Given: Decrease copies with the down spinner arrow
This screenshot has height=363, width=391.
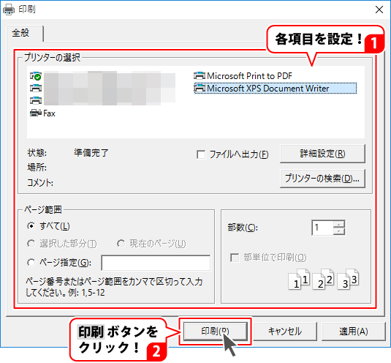Looking at the screenshot, I should coord(338,231).
